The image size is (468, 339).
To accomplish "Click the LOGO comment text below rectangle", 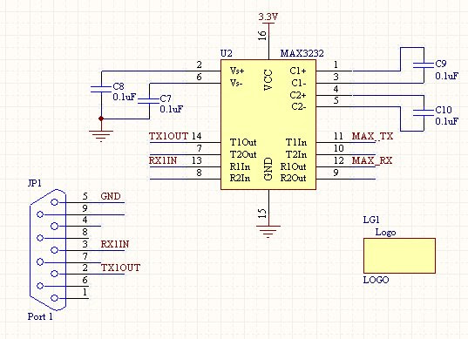I will [x=376, y=280].
